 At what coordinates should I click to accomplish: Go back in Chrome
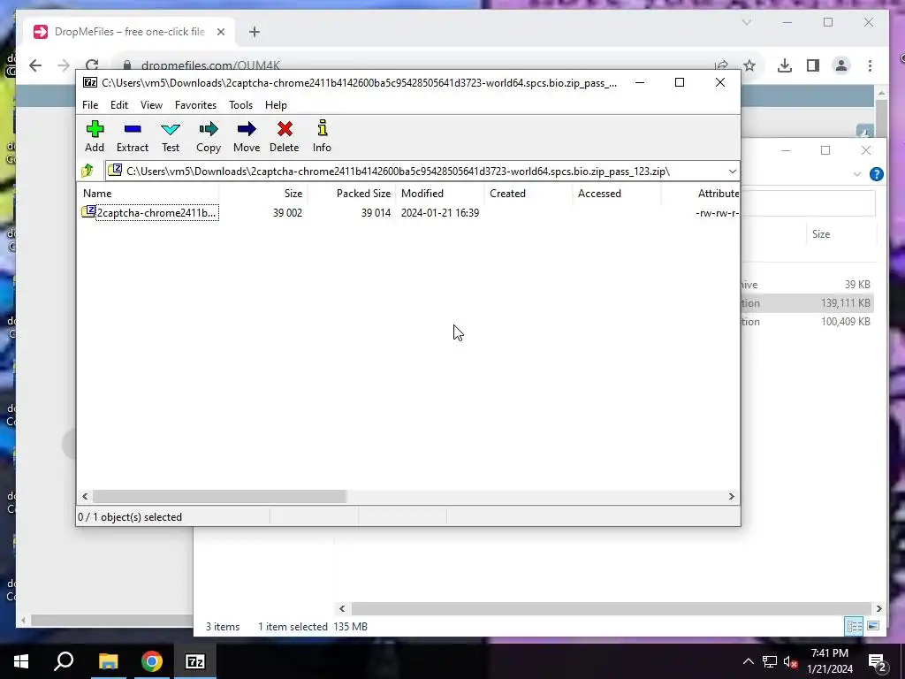[x=35, y=65]
